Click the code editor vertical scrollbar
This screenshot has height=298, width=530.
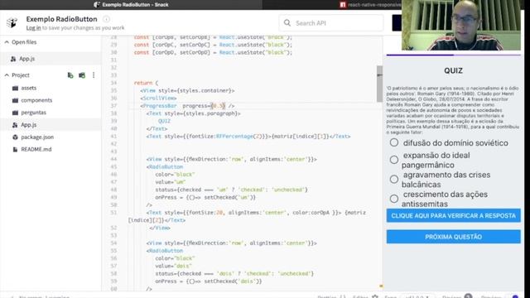click(x=379, y=84)
